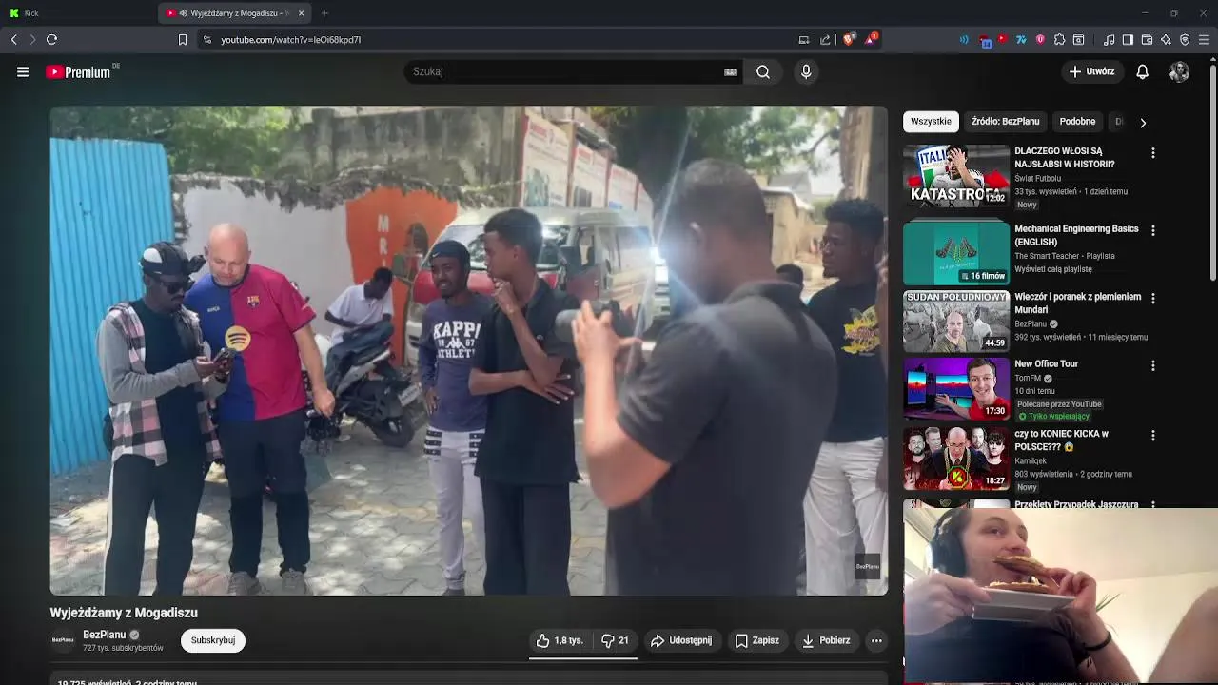Toggle the browser sidebar panel icon
This screenshot has height=685, width=1218.
tap(1128, 39)
